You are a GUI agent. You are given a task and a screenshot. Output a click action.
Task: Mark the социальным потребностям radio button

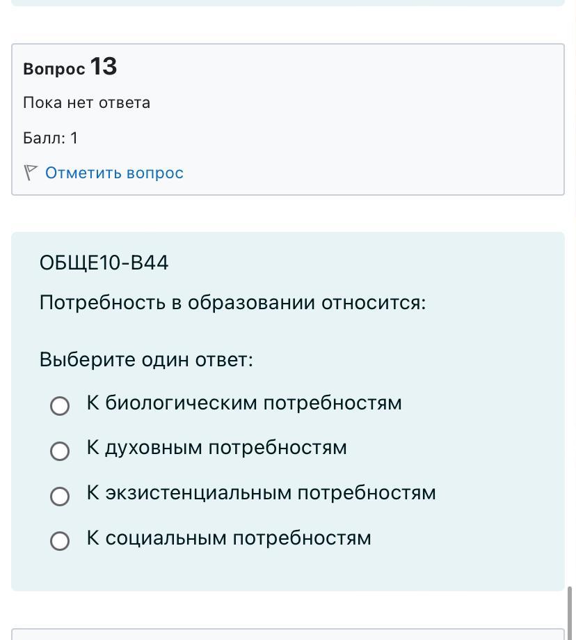coord(60,541)
